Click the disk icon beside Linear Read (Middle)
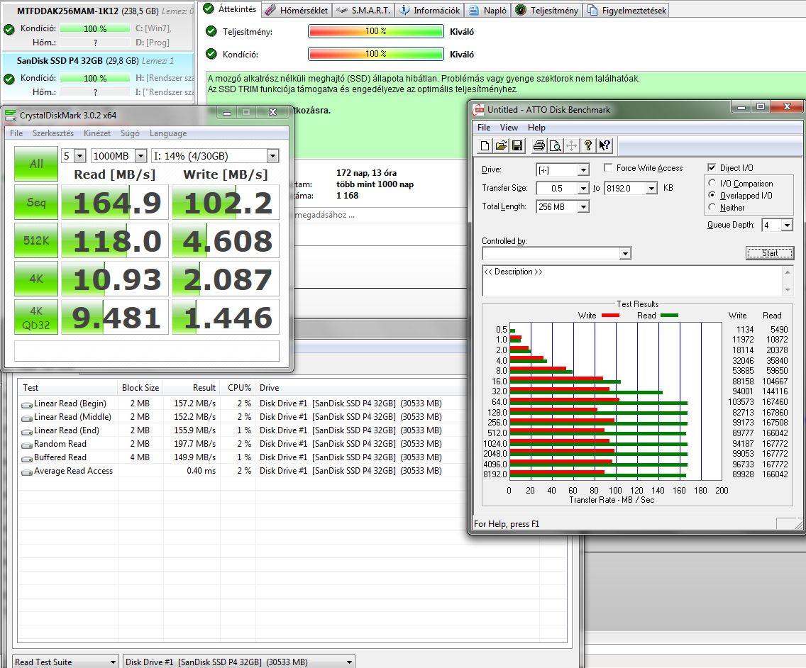 [x=27, y=418]
